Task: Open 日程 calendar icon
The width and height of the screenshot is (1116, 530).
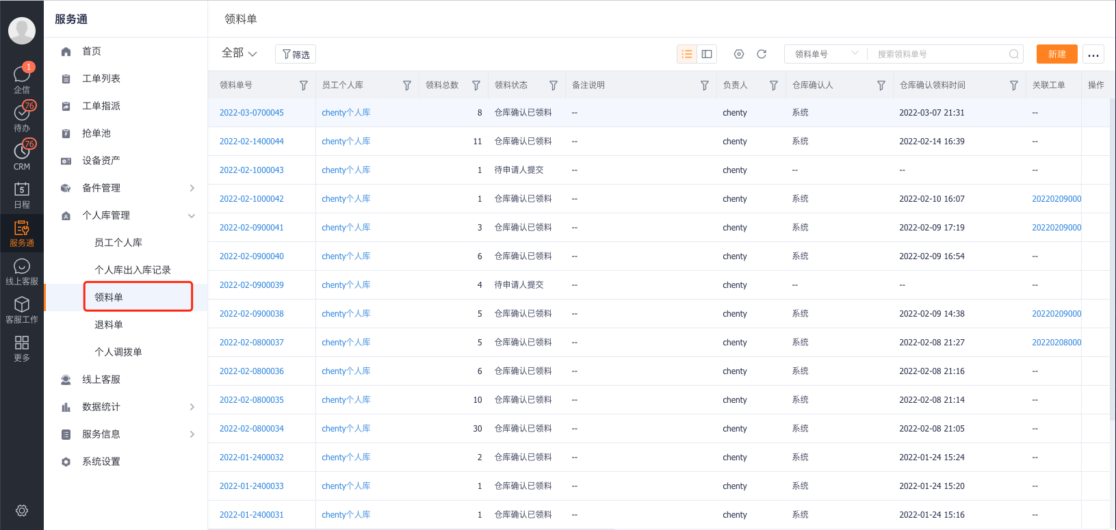Action: click(x=22, y=194)
